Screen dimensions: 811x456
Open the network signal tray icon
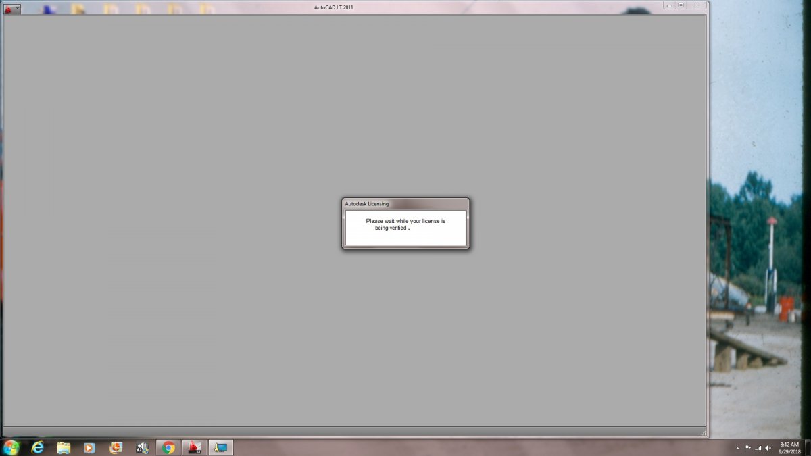coord(758,448)
